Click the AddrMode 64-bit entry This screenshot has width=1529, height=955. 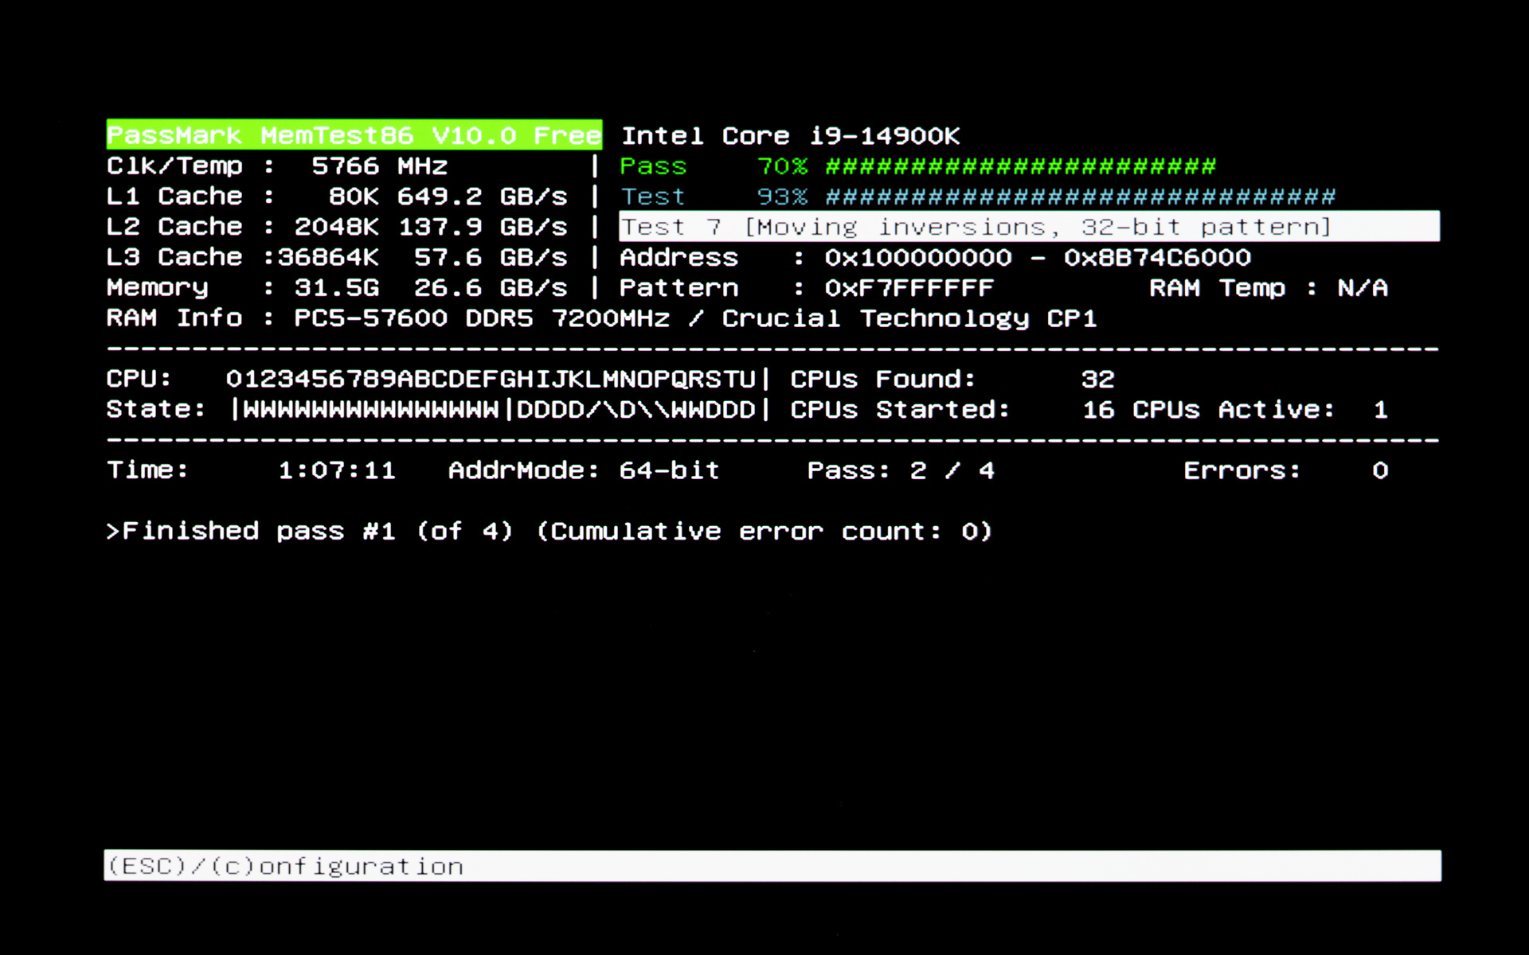(584, 470)
